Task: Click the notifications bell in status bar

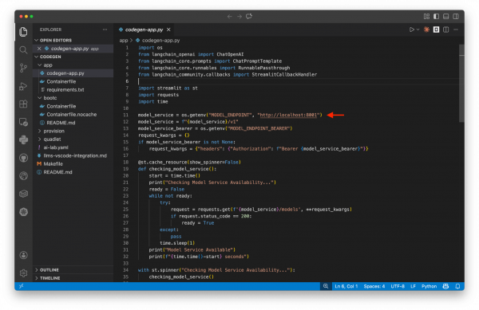Action: pyautogui.click(x=457, y=286)
